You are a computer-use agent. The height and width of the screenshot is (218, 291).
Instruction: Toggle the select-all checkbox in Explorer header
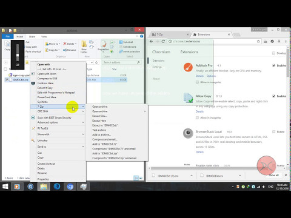[5, 69]
